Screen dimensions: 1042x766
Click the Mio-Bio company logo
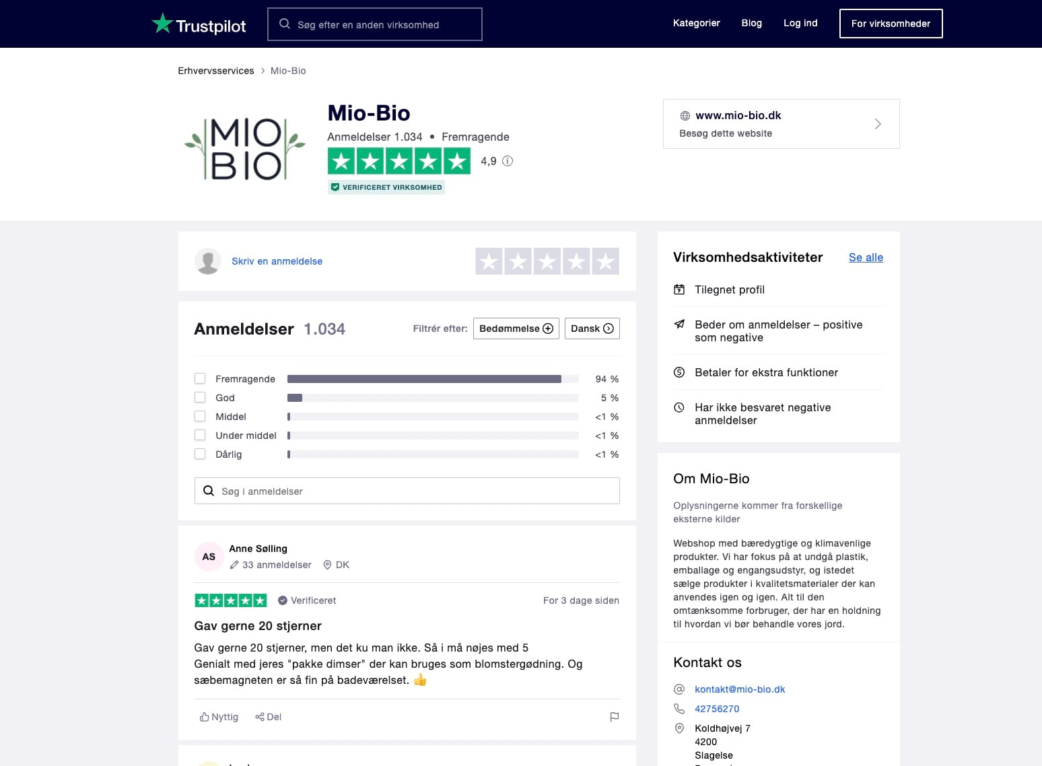click(245, 149)
